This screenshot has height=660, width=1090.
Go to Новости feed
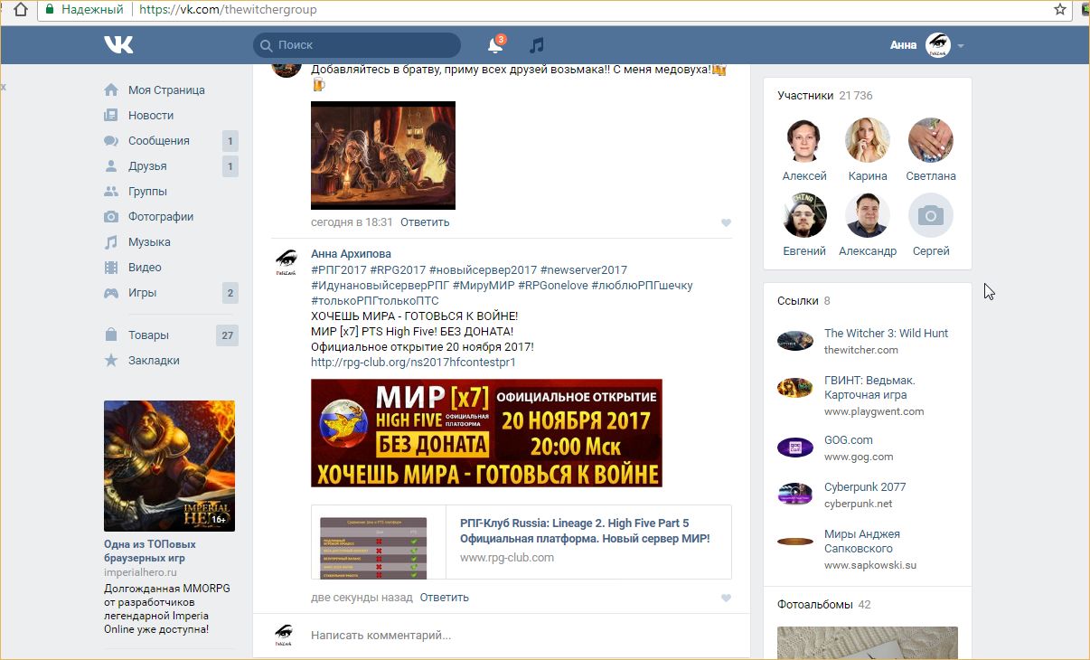[151, 115]
